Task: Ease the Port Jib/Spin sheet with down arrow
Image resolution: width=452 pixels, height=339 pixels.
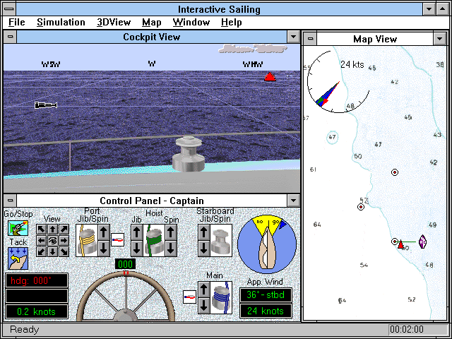Action: click(x=104, y=249)
